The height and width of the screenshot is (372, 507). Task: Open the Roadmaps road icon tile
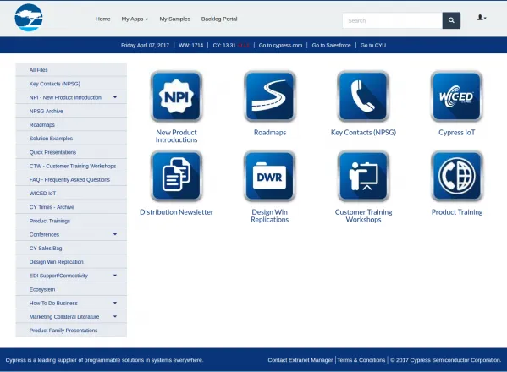(270, 96)
